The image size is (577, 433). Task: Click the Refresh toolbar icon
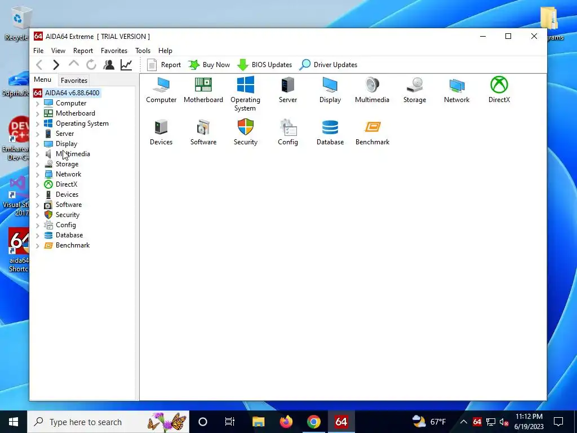[91, 65]
